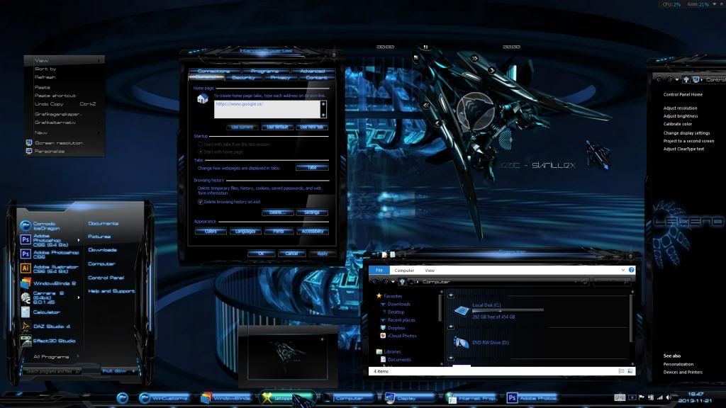Switch to Display taskbar item
This screenshot has height=408, width=726.
click(x=409, y=398)
